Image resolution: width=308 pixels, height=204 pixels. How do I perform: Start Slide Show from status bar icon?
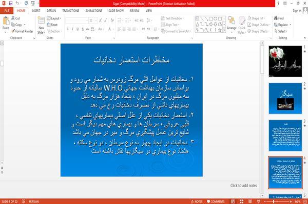pos(259,201)
